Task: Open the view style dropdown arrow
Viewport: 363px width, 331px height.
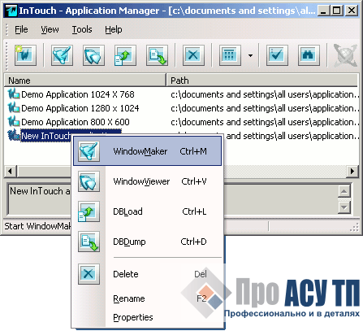Action: tap(250, 55)
